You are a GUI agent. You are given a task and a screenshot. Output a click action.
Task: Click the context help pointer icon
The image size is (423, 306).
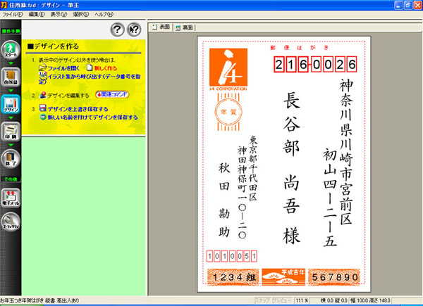point(135,29)
